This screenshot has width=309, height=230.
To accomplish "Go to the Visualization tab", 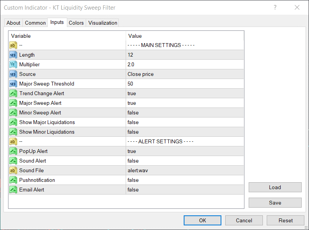I will click(x=103, y=23).
